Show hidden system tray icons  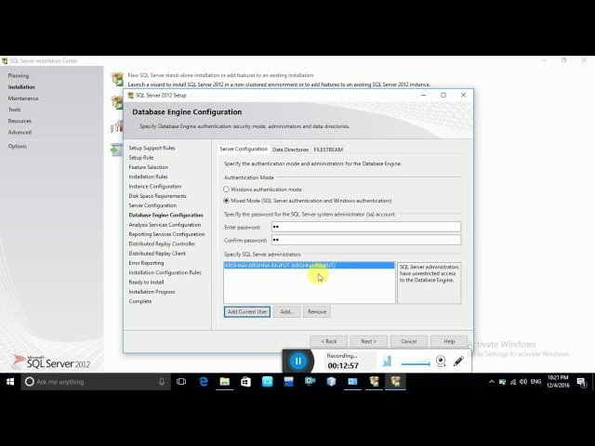(x=492, y=382)
